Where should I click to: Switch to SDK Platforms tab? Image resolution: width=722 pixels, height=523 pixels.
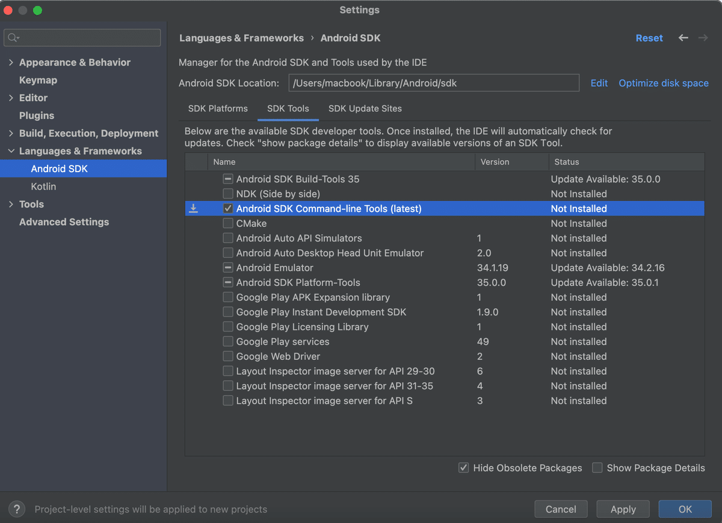tap(218, 108)
